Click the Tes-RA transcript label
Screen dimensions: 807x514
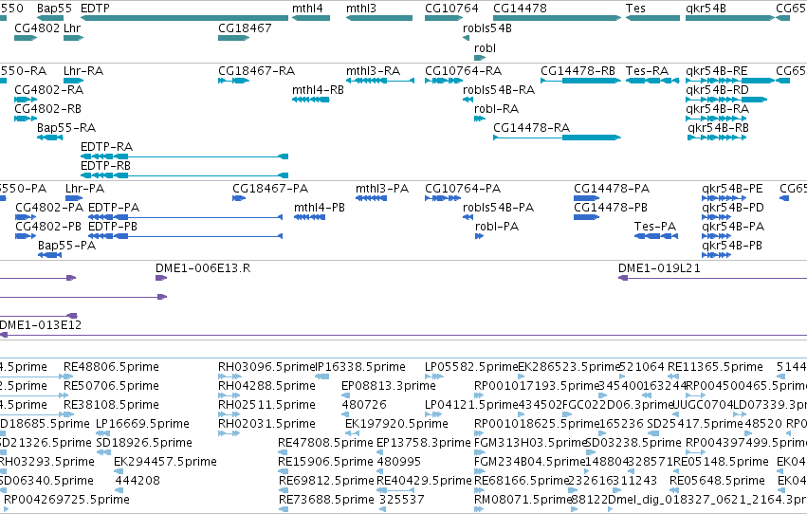[647, 71]
